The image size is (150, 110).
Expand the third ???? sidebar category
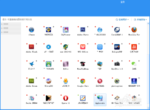coord(11,32)
